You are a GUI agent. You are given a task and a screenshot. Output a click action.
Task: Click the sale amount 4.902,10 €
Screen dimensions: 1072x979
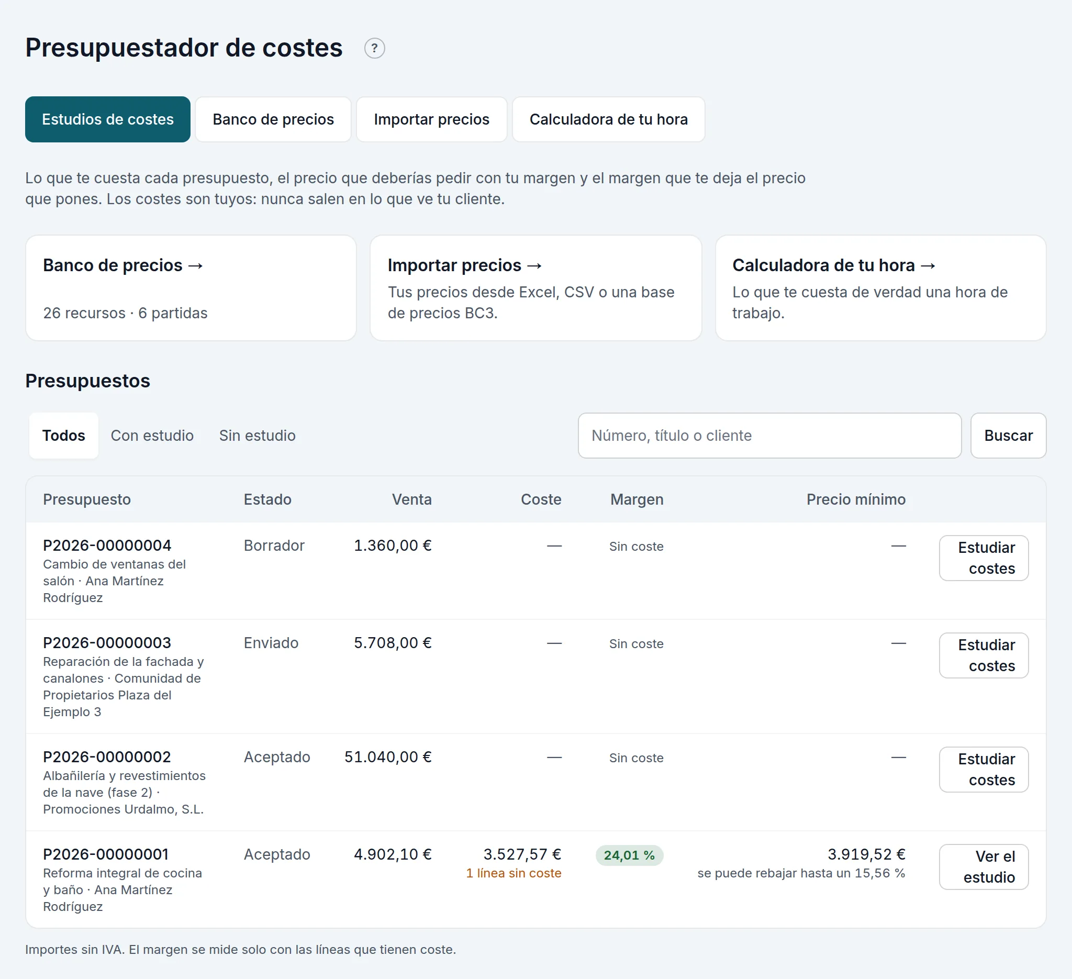(x=393, y=854)
